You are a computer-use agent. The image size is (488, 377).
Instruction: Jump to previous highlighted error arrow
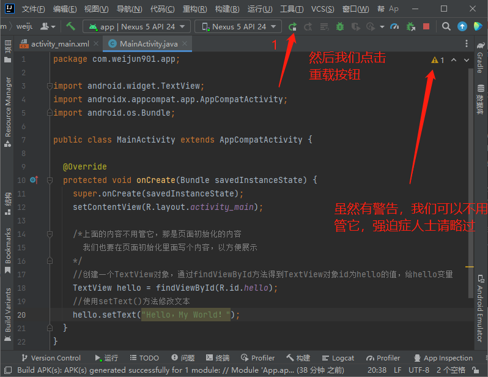(454, 60)
